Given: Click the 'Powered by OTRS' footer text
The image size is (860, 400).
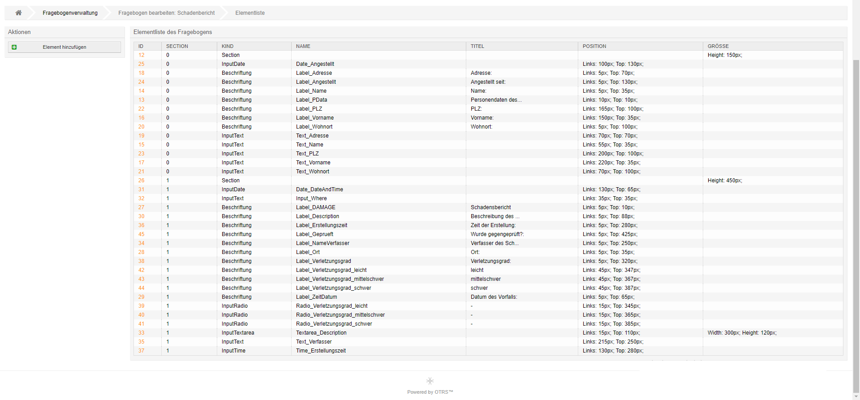Looking at the screenshot, I should tap(430, 392).
